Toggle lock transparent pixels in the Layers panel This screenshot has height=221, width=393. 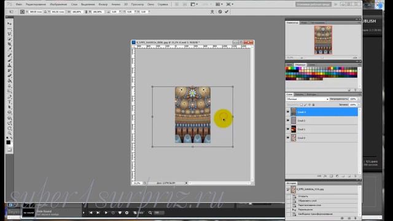302,105
